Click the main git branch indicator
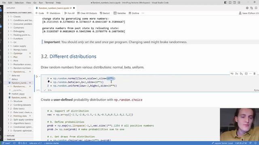Image resolution: width=259 pixels, height=145 pixels. [x=6, y=143]
